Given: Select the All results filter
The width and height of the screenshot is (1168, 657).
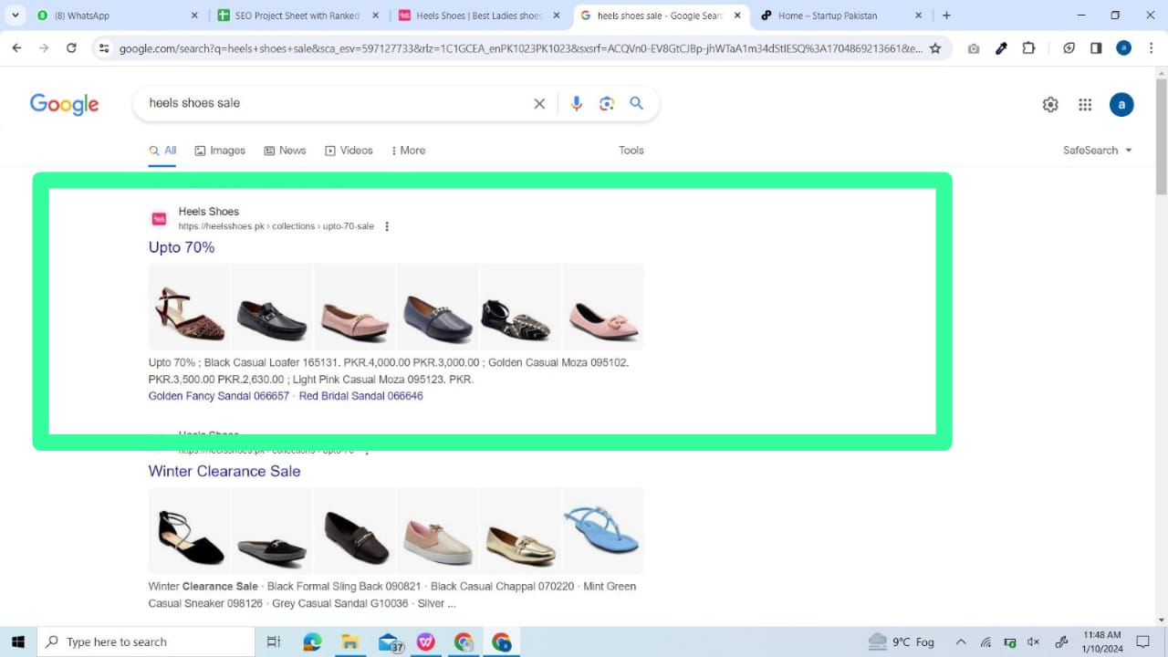Looking at the screenshot, I should point(162,151).
